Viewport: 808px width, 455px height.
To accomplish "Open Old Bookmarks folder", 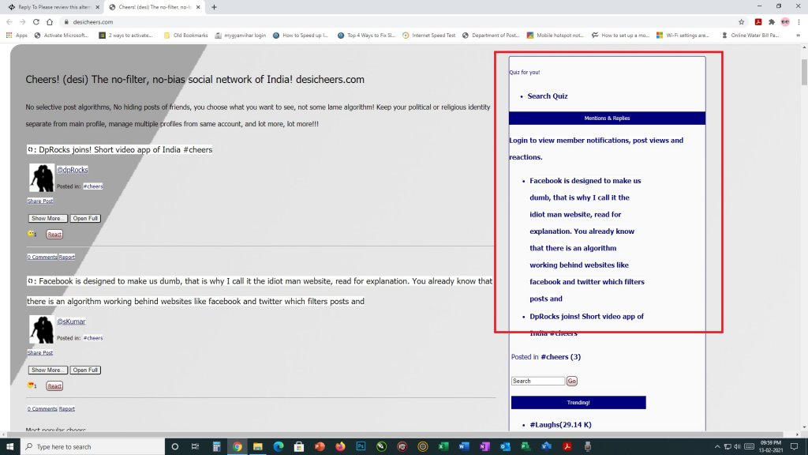I will 185,35.
